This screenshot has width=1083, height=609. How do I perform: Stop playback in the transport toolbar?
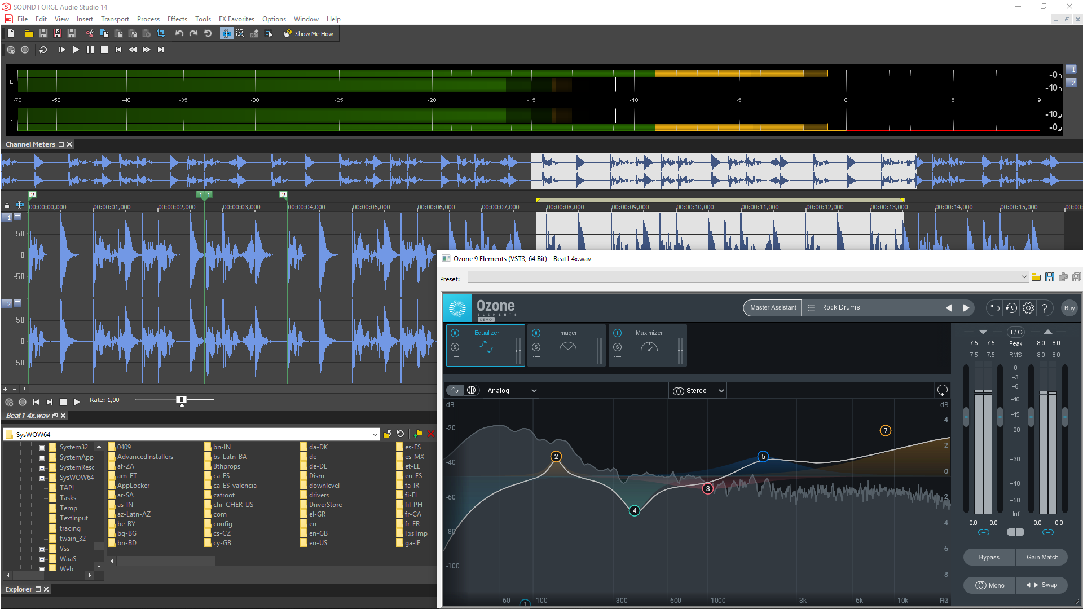tap(104, 50)
